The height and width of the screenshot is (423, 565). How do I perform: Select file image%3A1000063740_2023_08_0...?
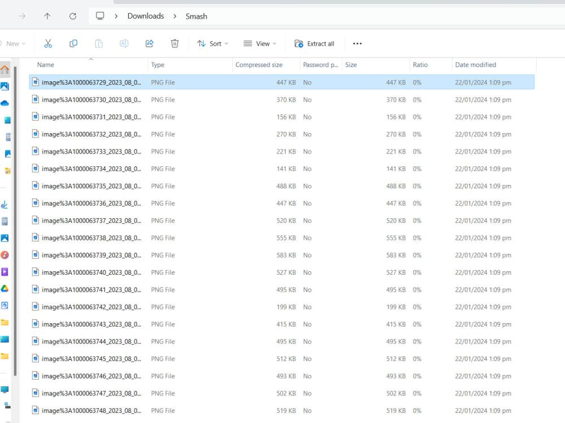(x=281, y=272)
